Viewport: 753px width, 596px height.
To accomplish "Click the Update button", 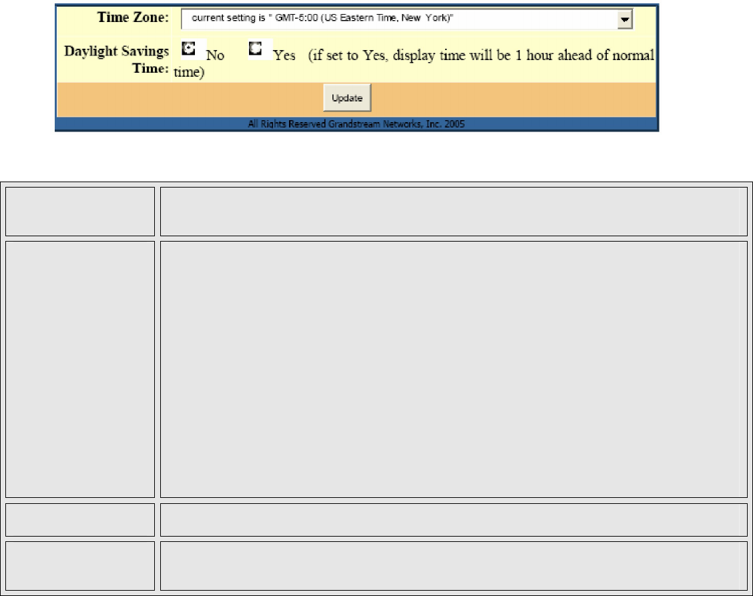I will click(347, 98).
